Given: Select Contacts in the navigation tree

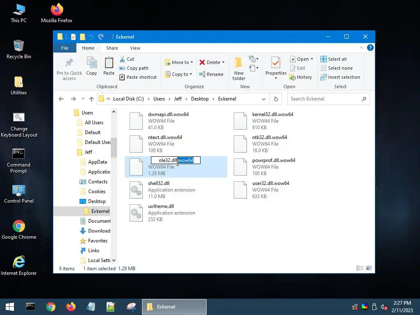Looking at the screenshot, I should (x=98, y=182).
